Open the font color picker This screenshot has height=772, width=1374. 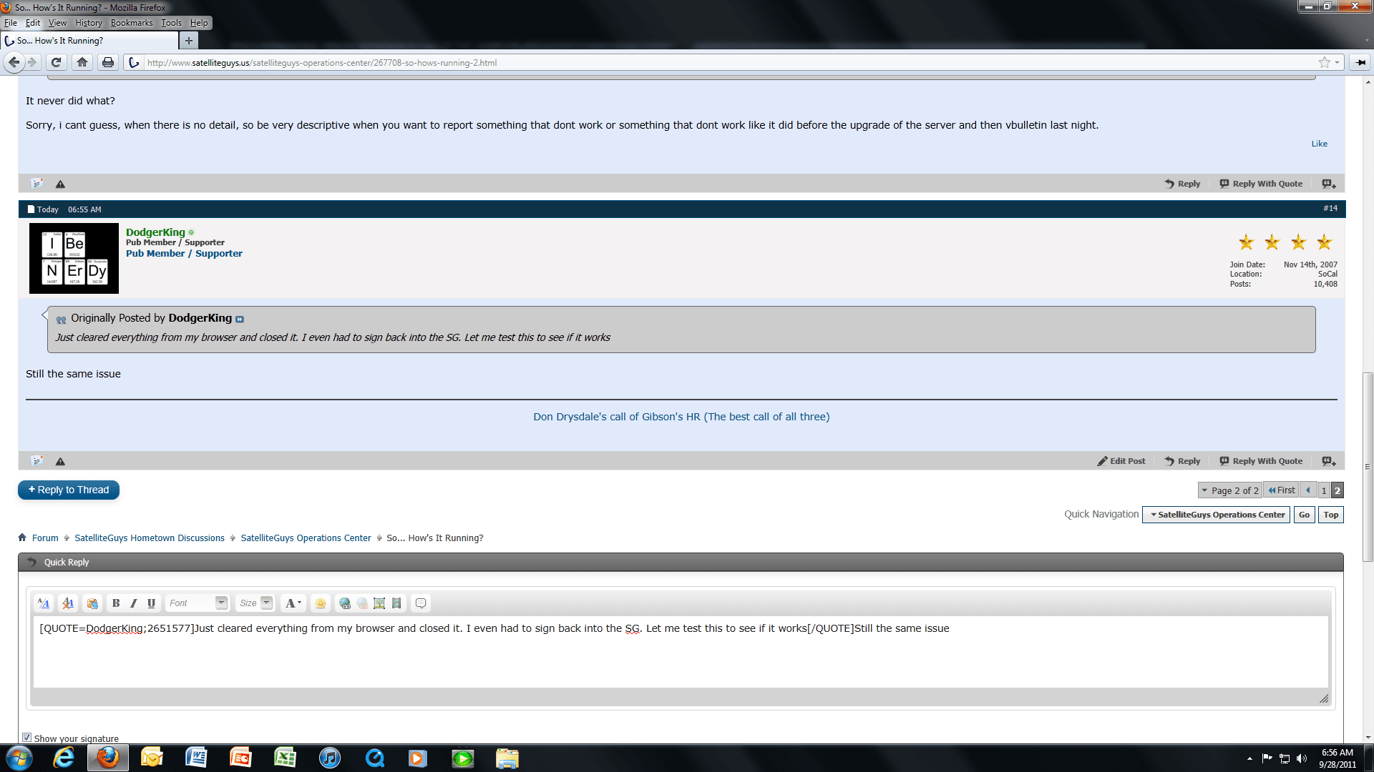[293, 603]
